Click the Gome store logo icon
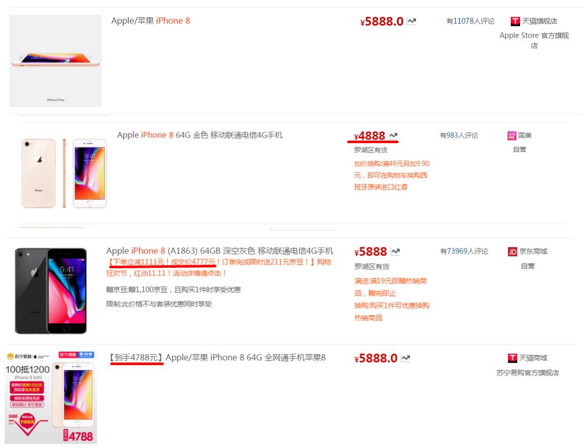 point(512,135)
